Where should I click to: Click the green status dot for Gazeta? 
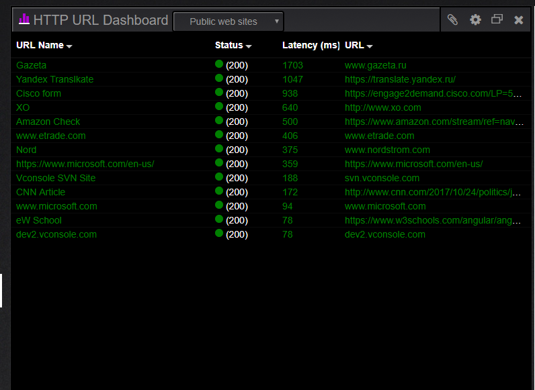pos(219,64)
